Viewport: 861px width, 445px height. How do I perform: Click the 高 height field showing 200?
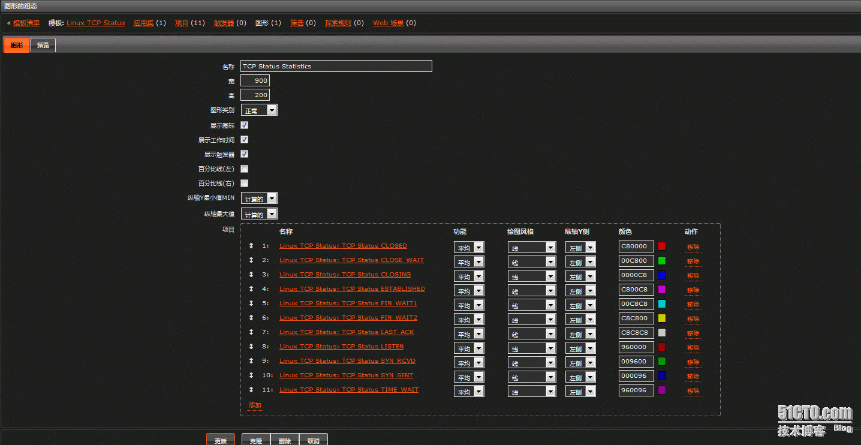pyautogui.click(x=255, y=95)
